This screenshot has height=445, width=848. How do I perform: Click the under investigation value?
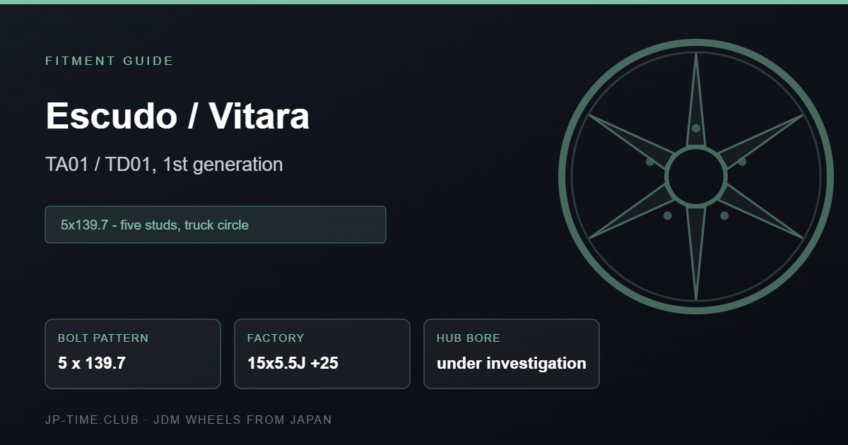512,364
